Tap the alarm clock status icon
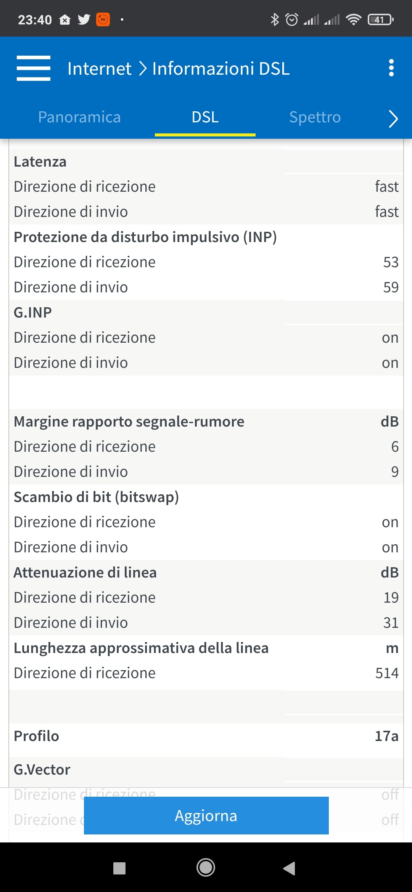The height and width of the screenshot is (892, 412). pos(292,19)
